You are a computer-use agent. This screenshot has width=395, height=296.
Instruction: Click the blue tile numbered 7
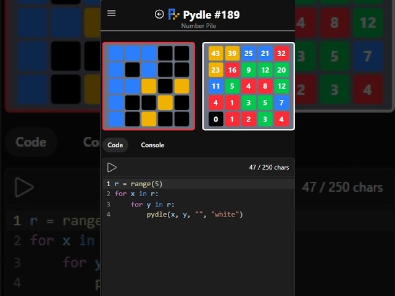click(281, 102)
